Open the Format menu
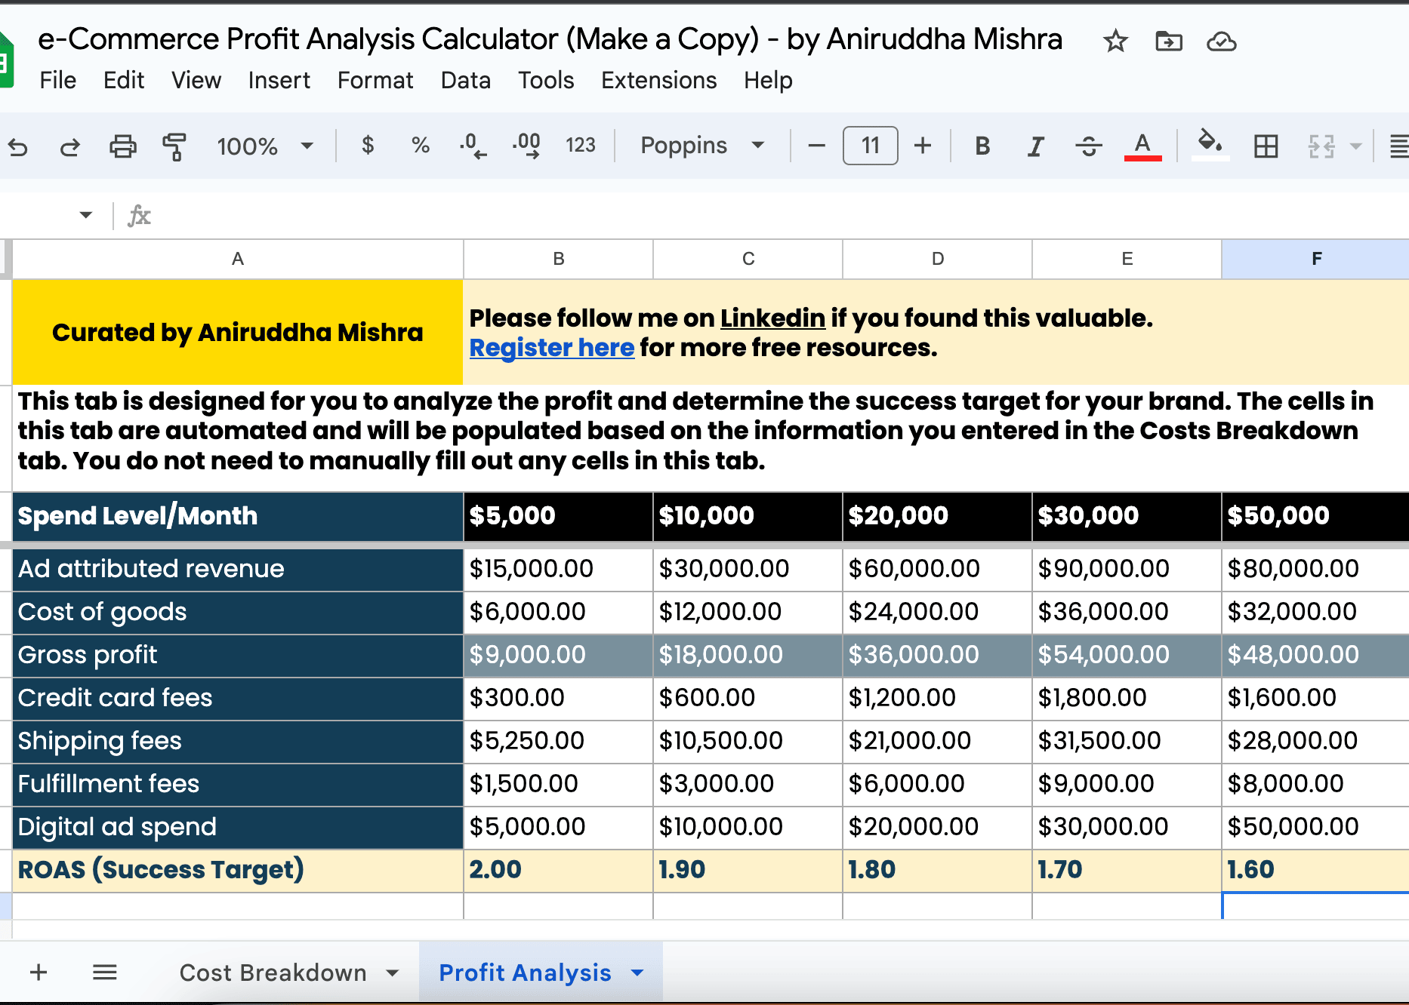1409x1005 pixels. coord(375,80)
